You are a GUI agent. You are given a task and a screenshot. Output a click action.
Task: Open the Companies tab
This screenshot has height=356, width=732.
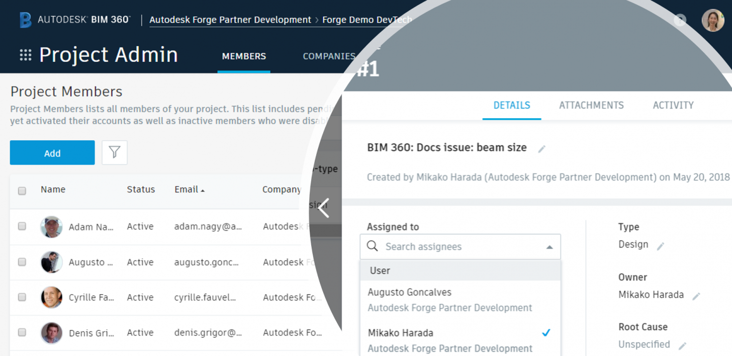coord(329,56)
